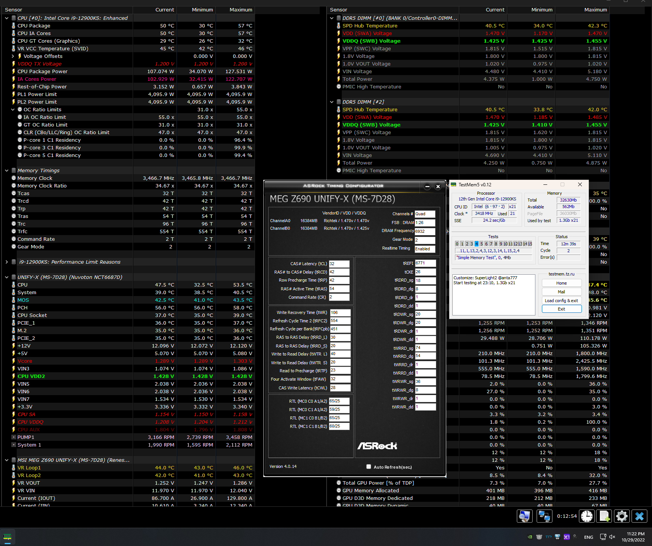Click the right panel Sensor column header
The width and height of the screenshot is (652, 546).
tap(393, 10)
